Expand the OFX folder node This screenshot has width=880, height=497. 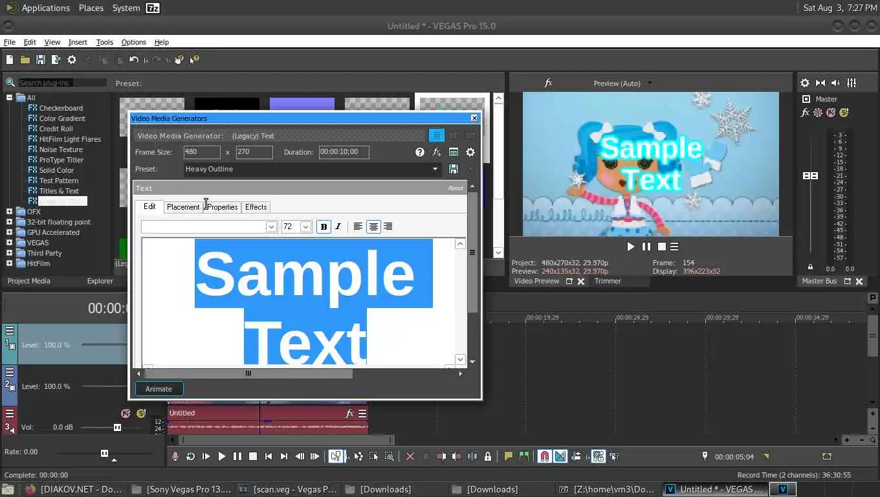[x=9, y=212]
